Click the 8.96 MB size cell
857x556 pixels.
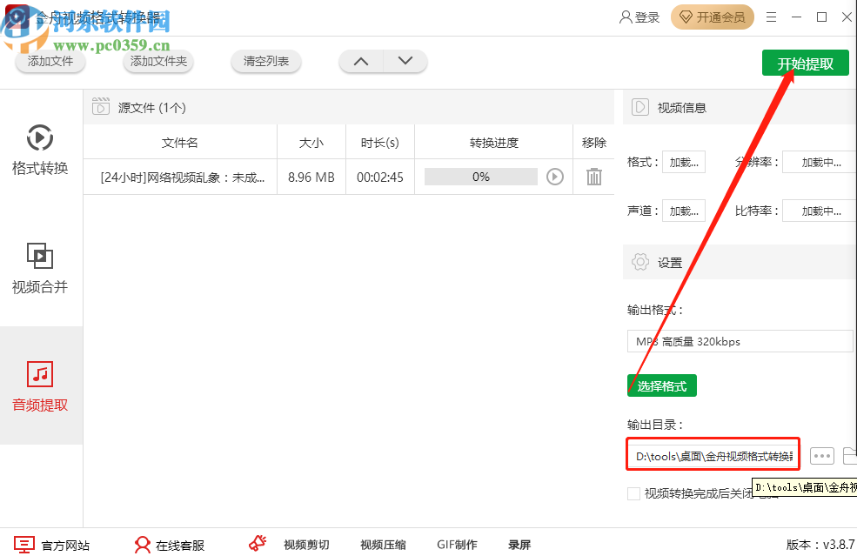click(311, 178)
